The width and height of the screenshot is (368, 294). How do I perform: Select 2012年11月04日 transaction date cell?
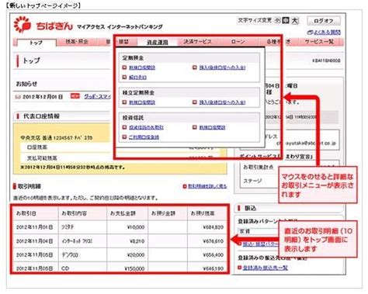click(x=35, y=241)
